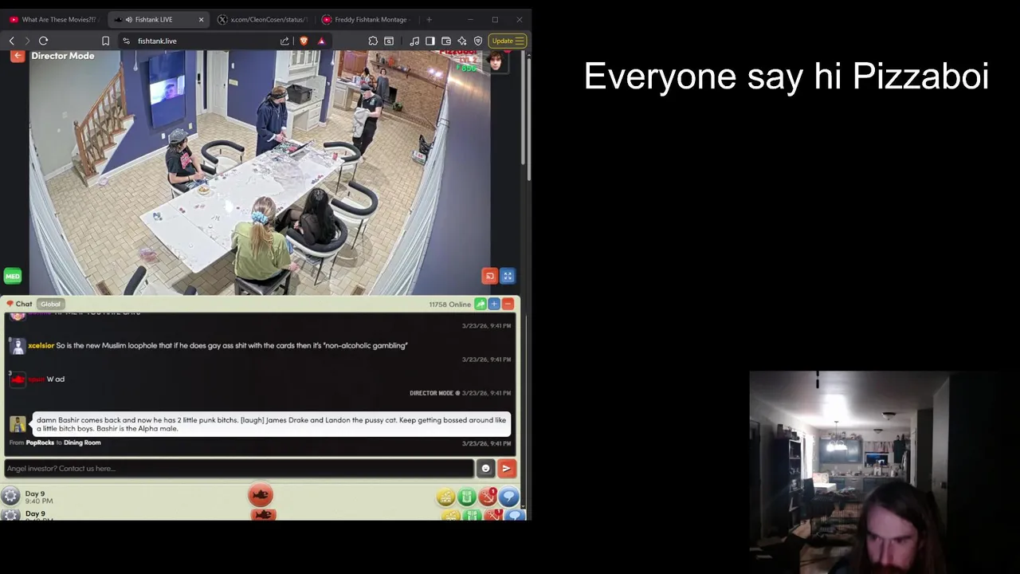Reload the fishtank.live page
1020x574 pixels.
43,41
